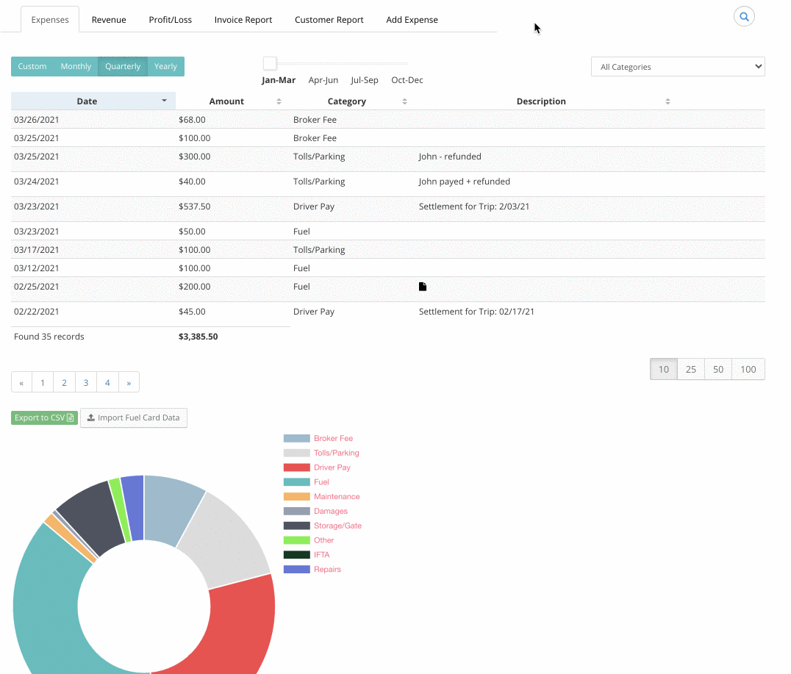
Task: Click $3,385.50 total amount
Action: click(198, 337)
